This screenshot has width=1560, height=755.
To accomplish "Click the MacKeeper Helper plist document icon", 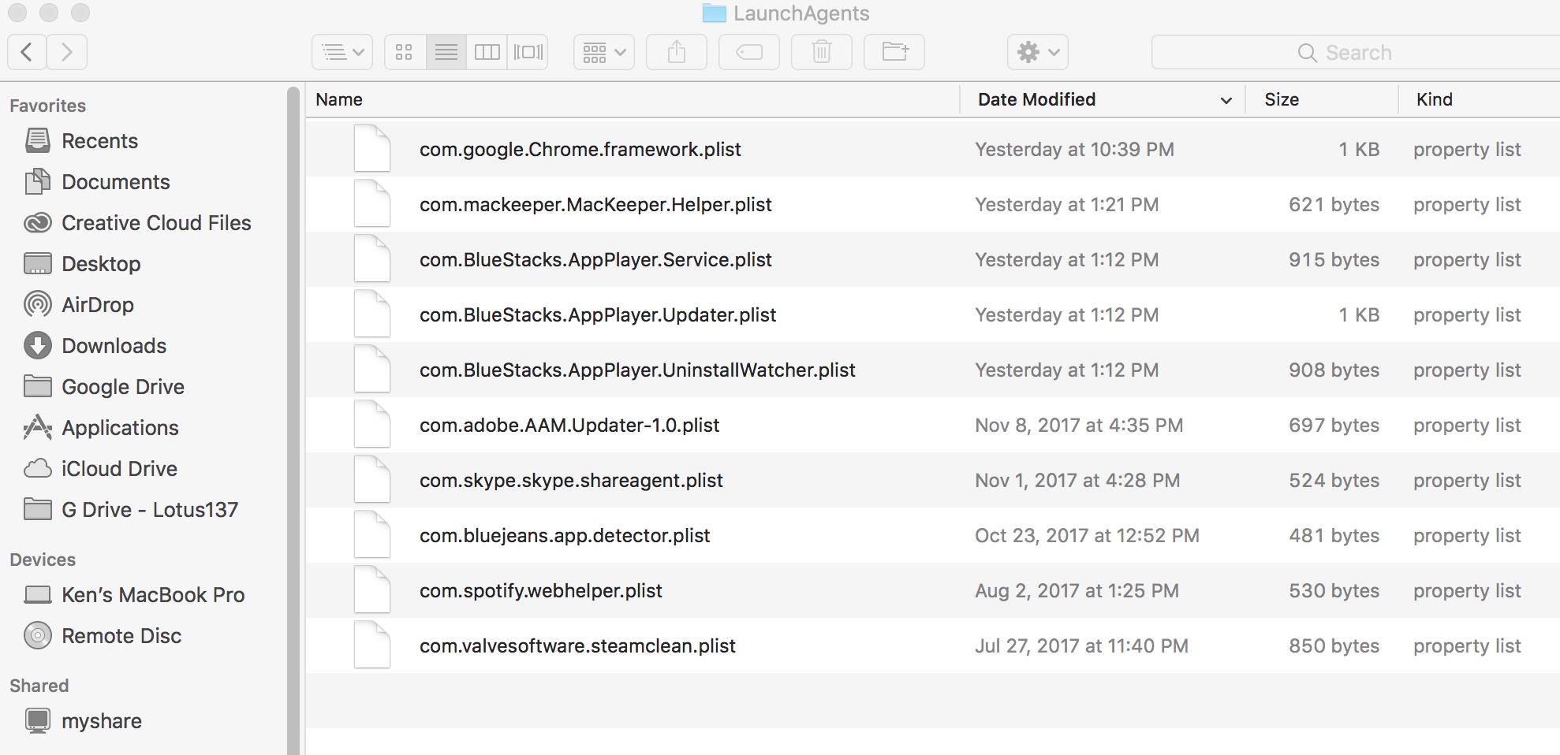I will click(x=372, y=203).
